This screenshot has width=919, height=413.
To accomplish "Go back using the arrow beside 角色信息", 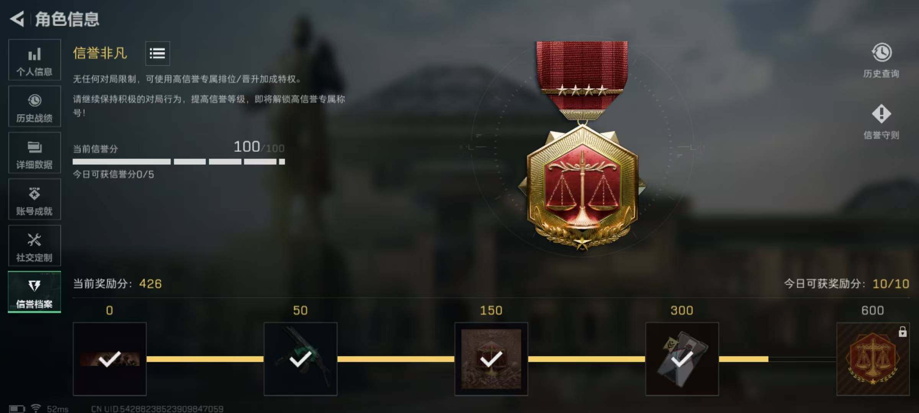I will point(17,19).
